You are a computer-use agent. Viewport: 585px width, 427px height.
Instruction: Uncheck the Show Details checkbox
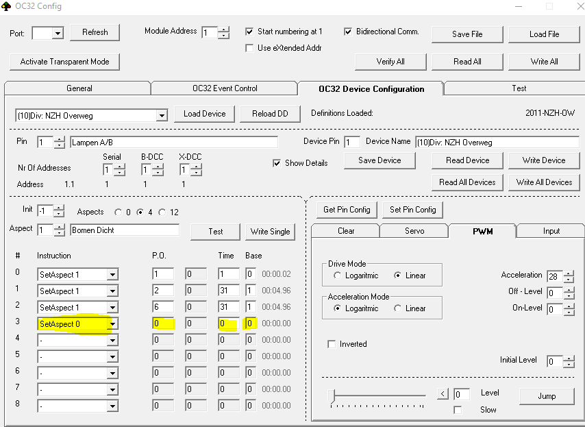277,163
